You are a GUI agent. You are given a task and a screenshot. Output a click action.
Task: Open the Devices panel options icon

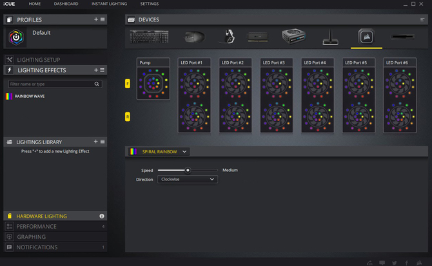pos(422,19)
